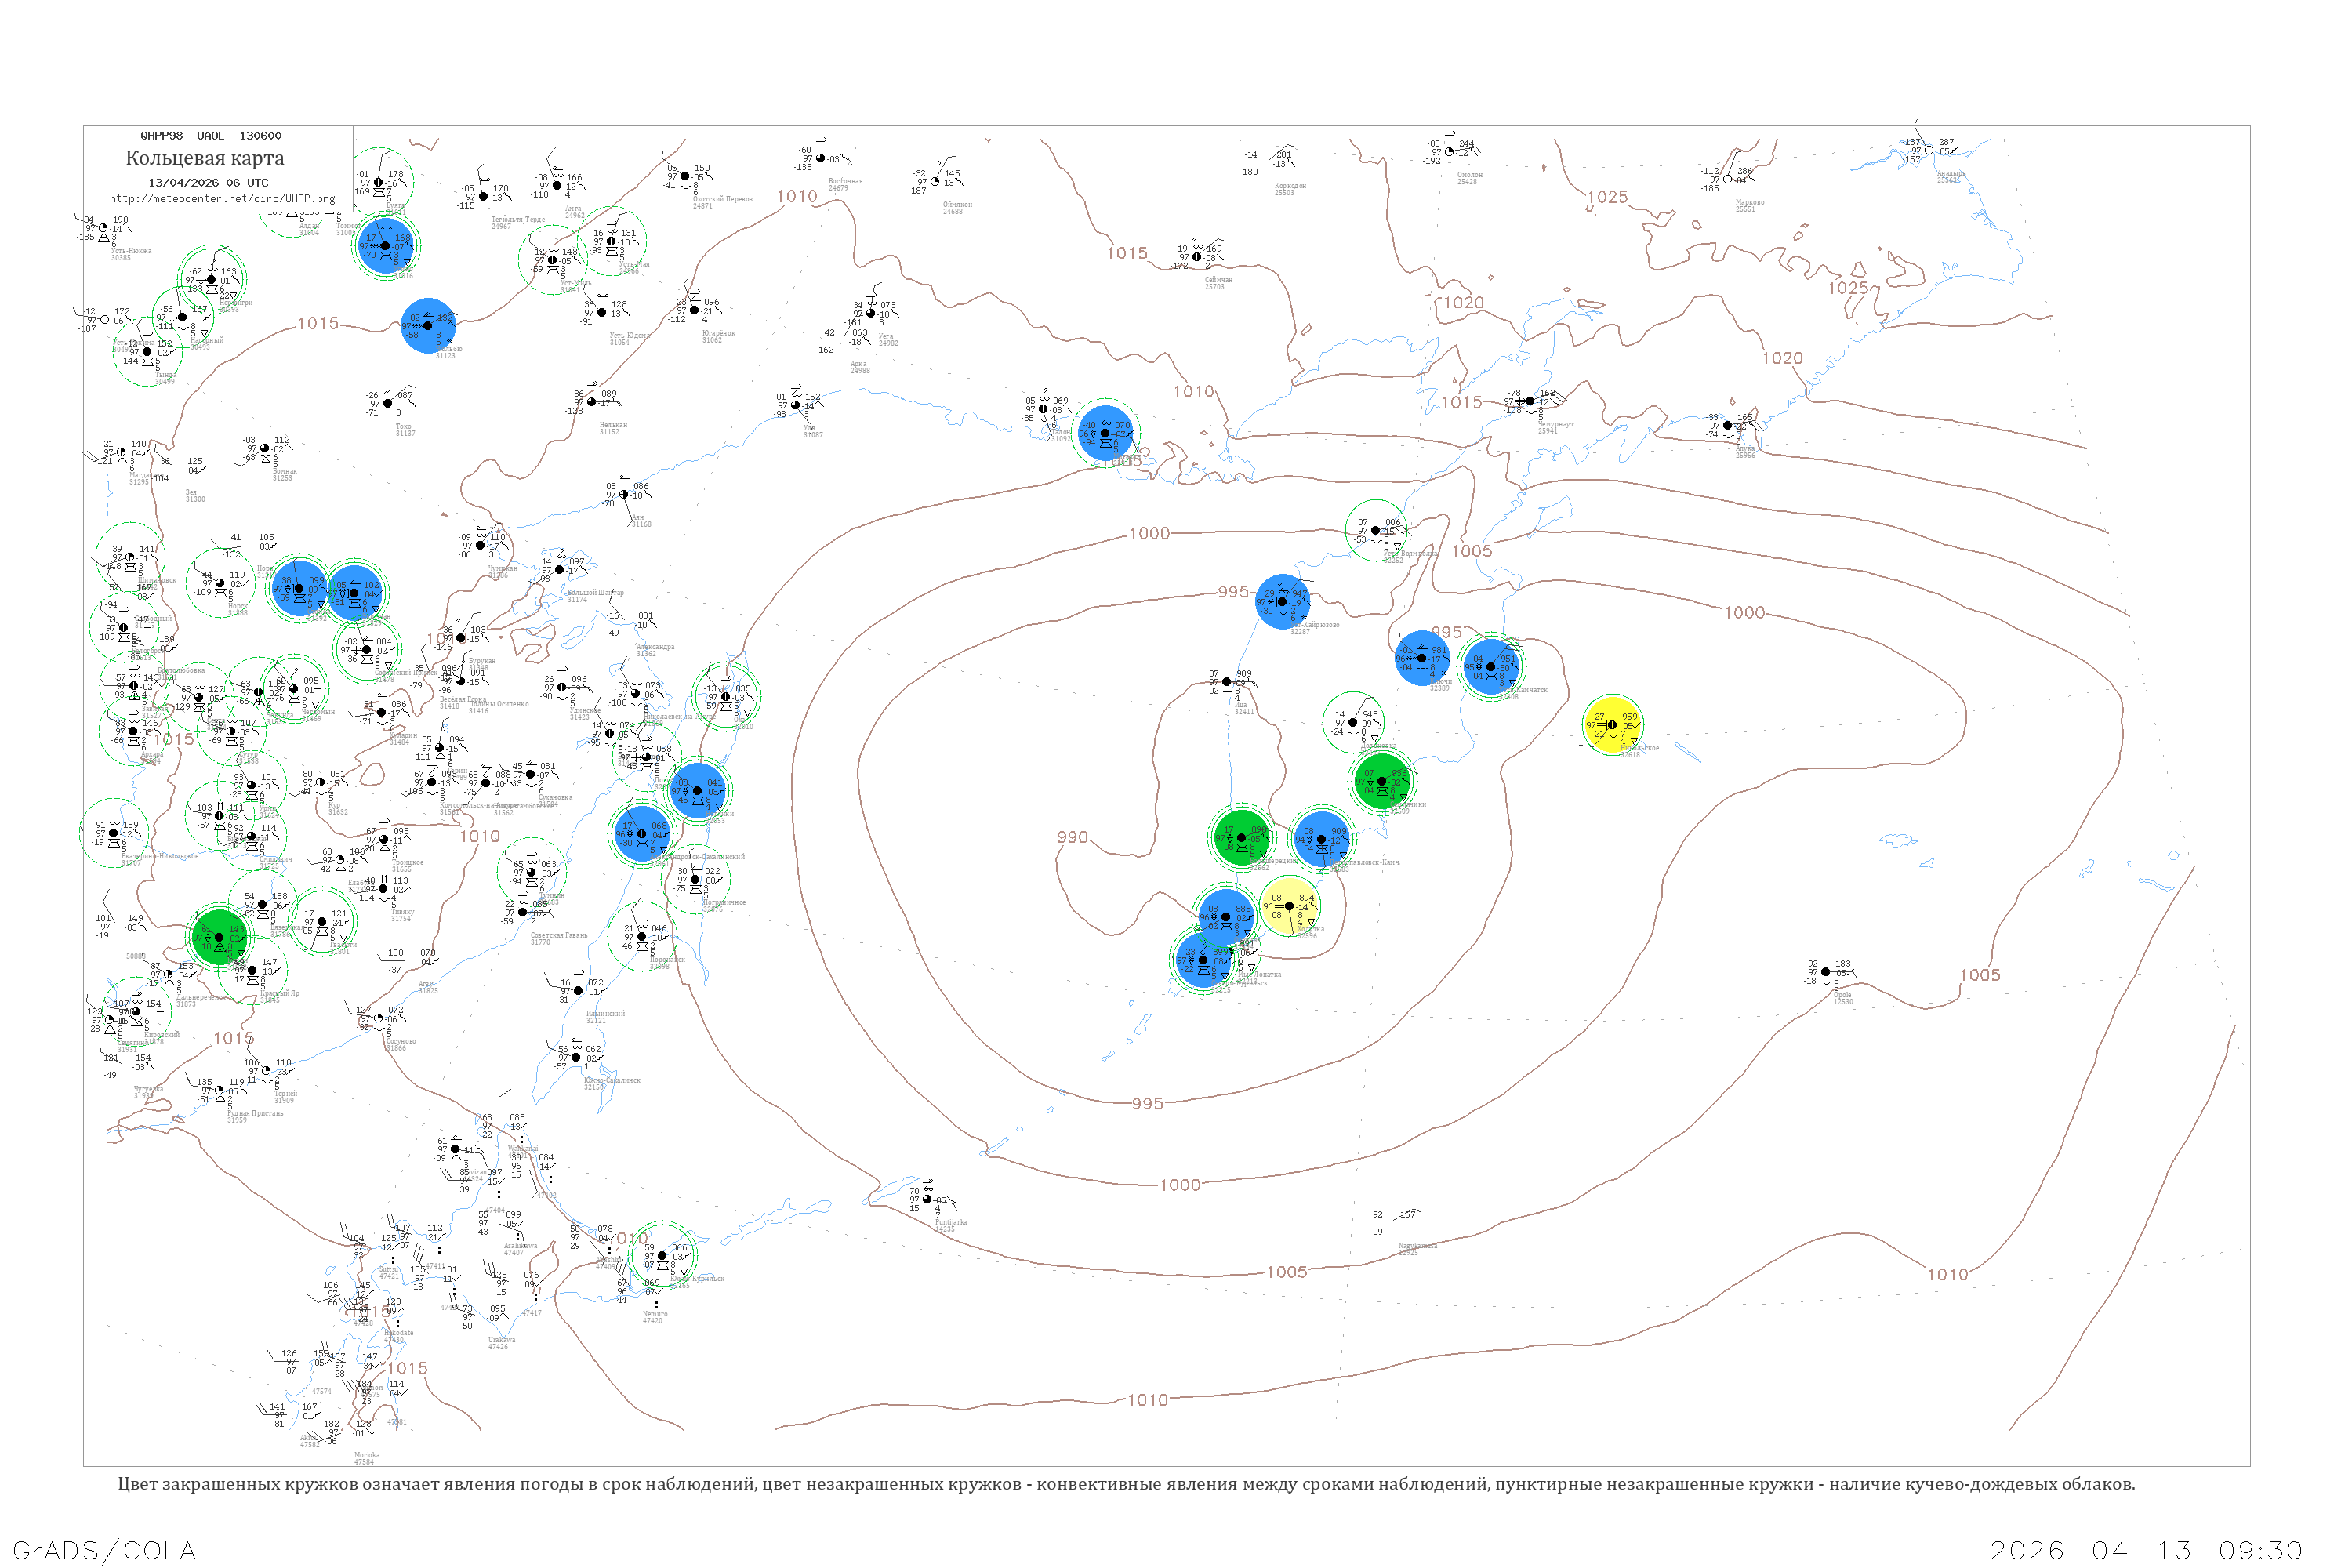The image size is (2352, 1568).
Task: Open the meteocenter.net UHPP.png URL
Action: (x=222, y=199)
